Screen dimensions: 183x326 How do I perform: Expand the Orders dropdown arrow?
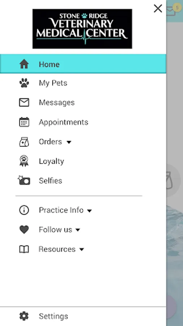coord(69,142)
